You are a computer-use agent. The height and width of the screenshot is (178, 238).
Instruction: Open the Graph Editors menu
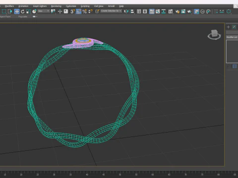pyautogui.click(x=40, y=6)
